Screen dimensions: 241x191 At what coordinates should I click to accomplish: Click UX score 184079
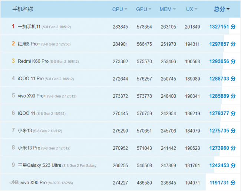coord(192,131)
